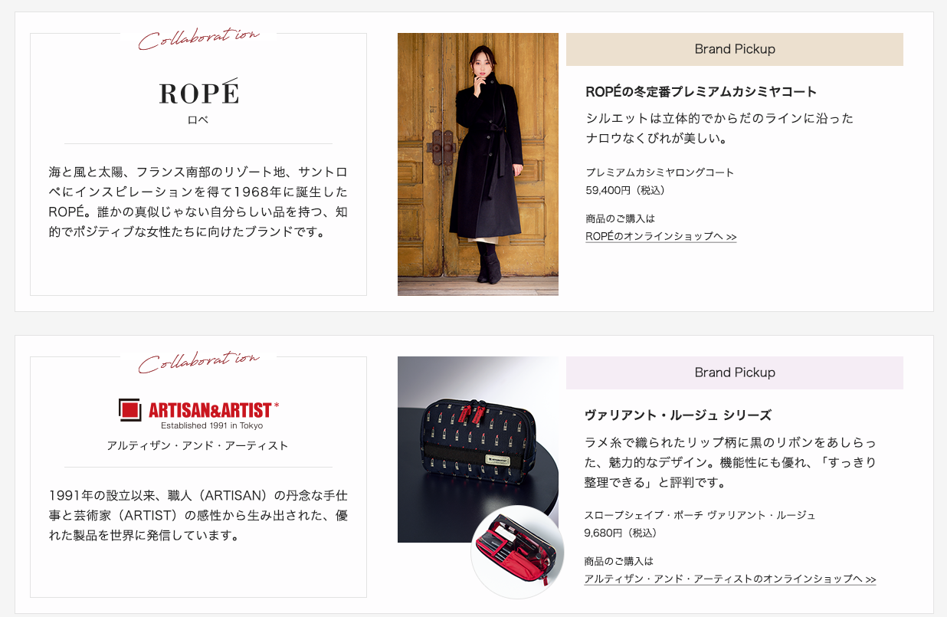This screenshot has height=617, width=947.
Task: Select the lipstick-pattern pouch product photo
Action: (x=478, y=449)
